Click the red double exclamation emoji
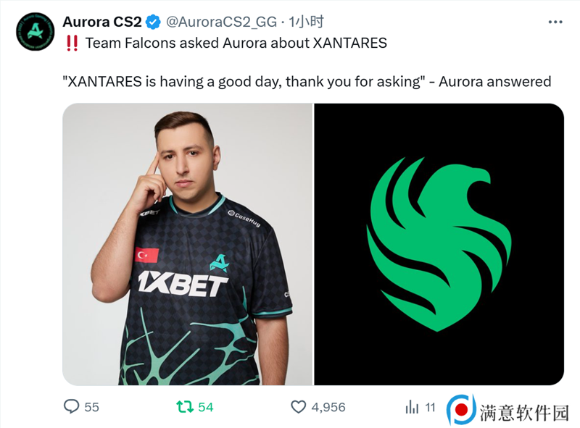This screenshot has width=580, height=428. point(72,43)
